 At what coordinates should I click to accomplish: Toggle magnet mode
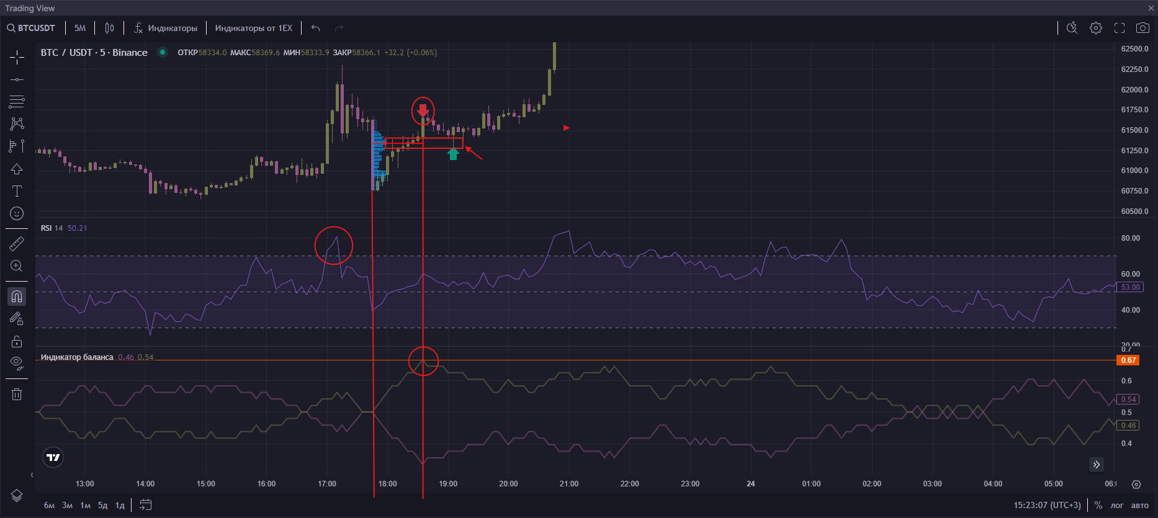coord(17,297)
